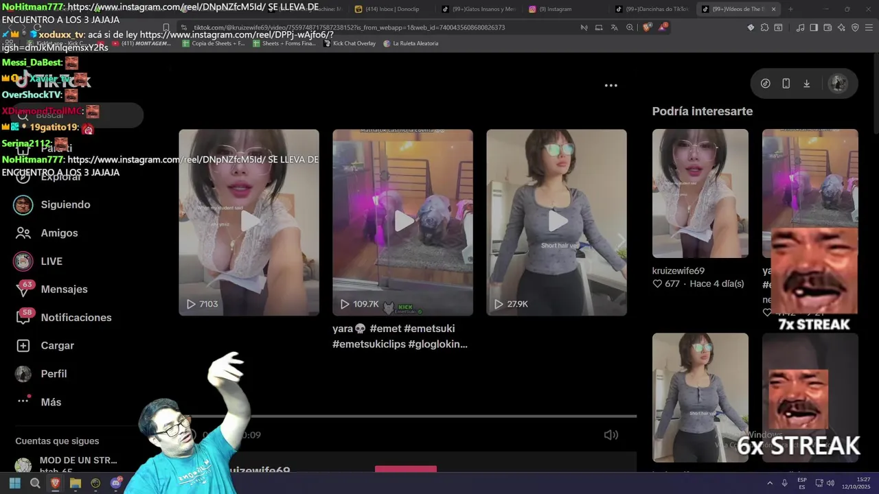Close the Videos de The B tab
879x494 pixels.
774,9
